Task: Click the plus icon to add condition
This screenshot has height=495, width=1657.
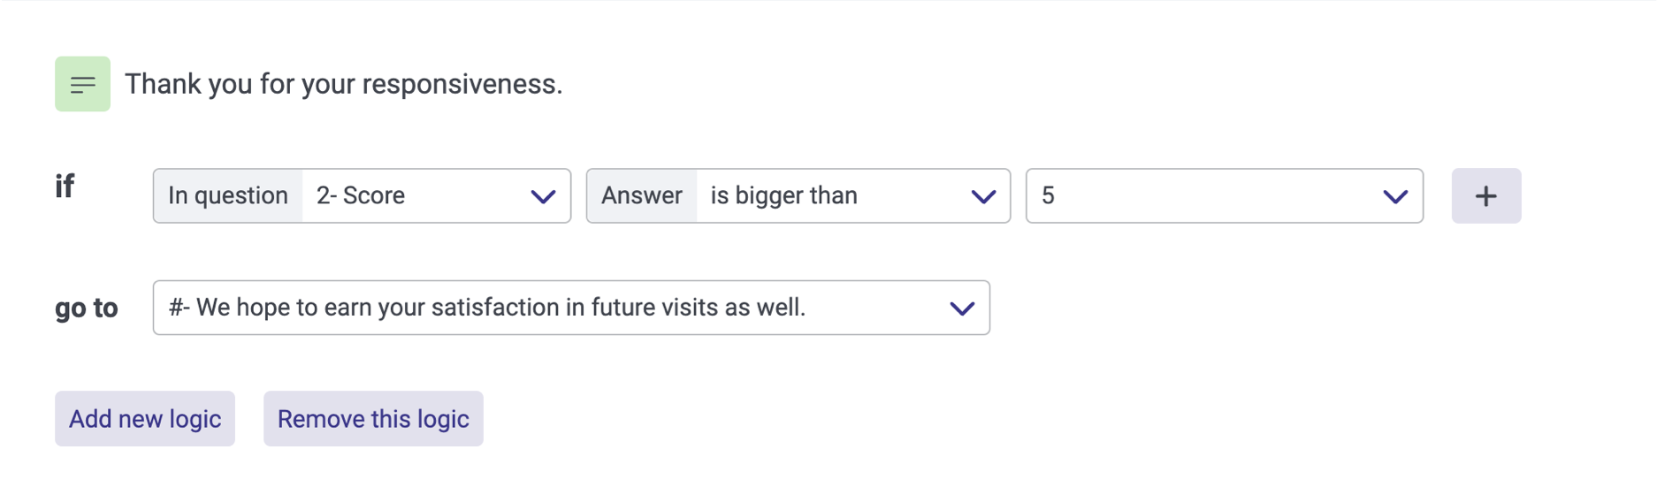Action: pos(1485,196)
